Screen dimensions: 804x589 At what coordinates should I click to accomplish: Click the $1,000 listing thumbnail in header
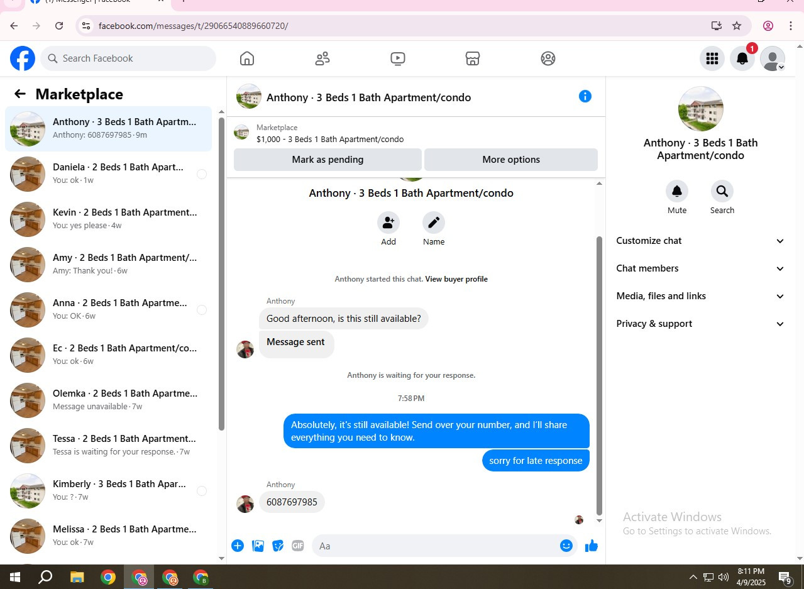[x=241, y=133]
